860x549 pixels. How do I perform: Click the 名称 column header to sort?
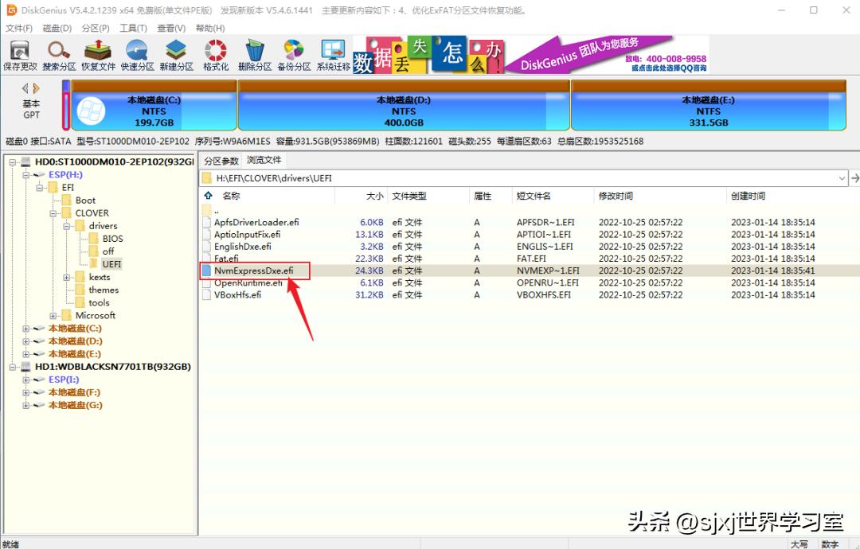click(231, 197)
